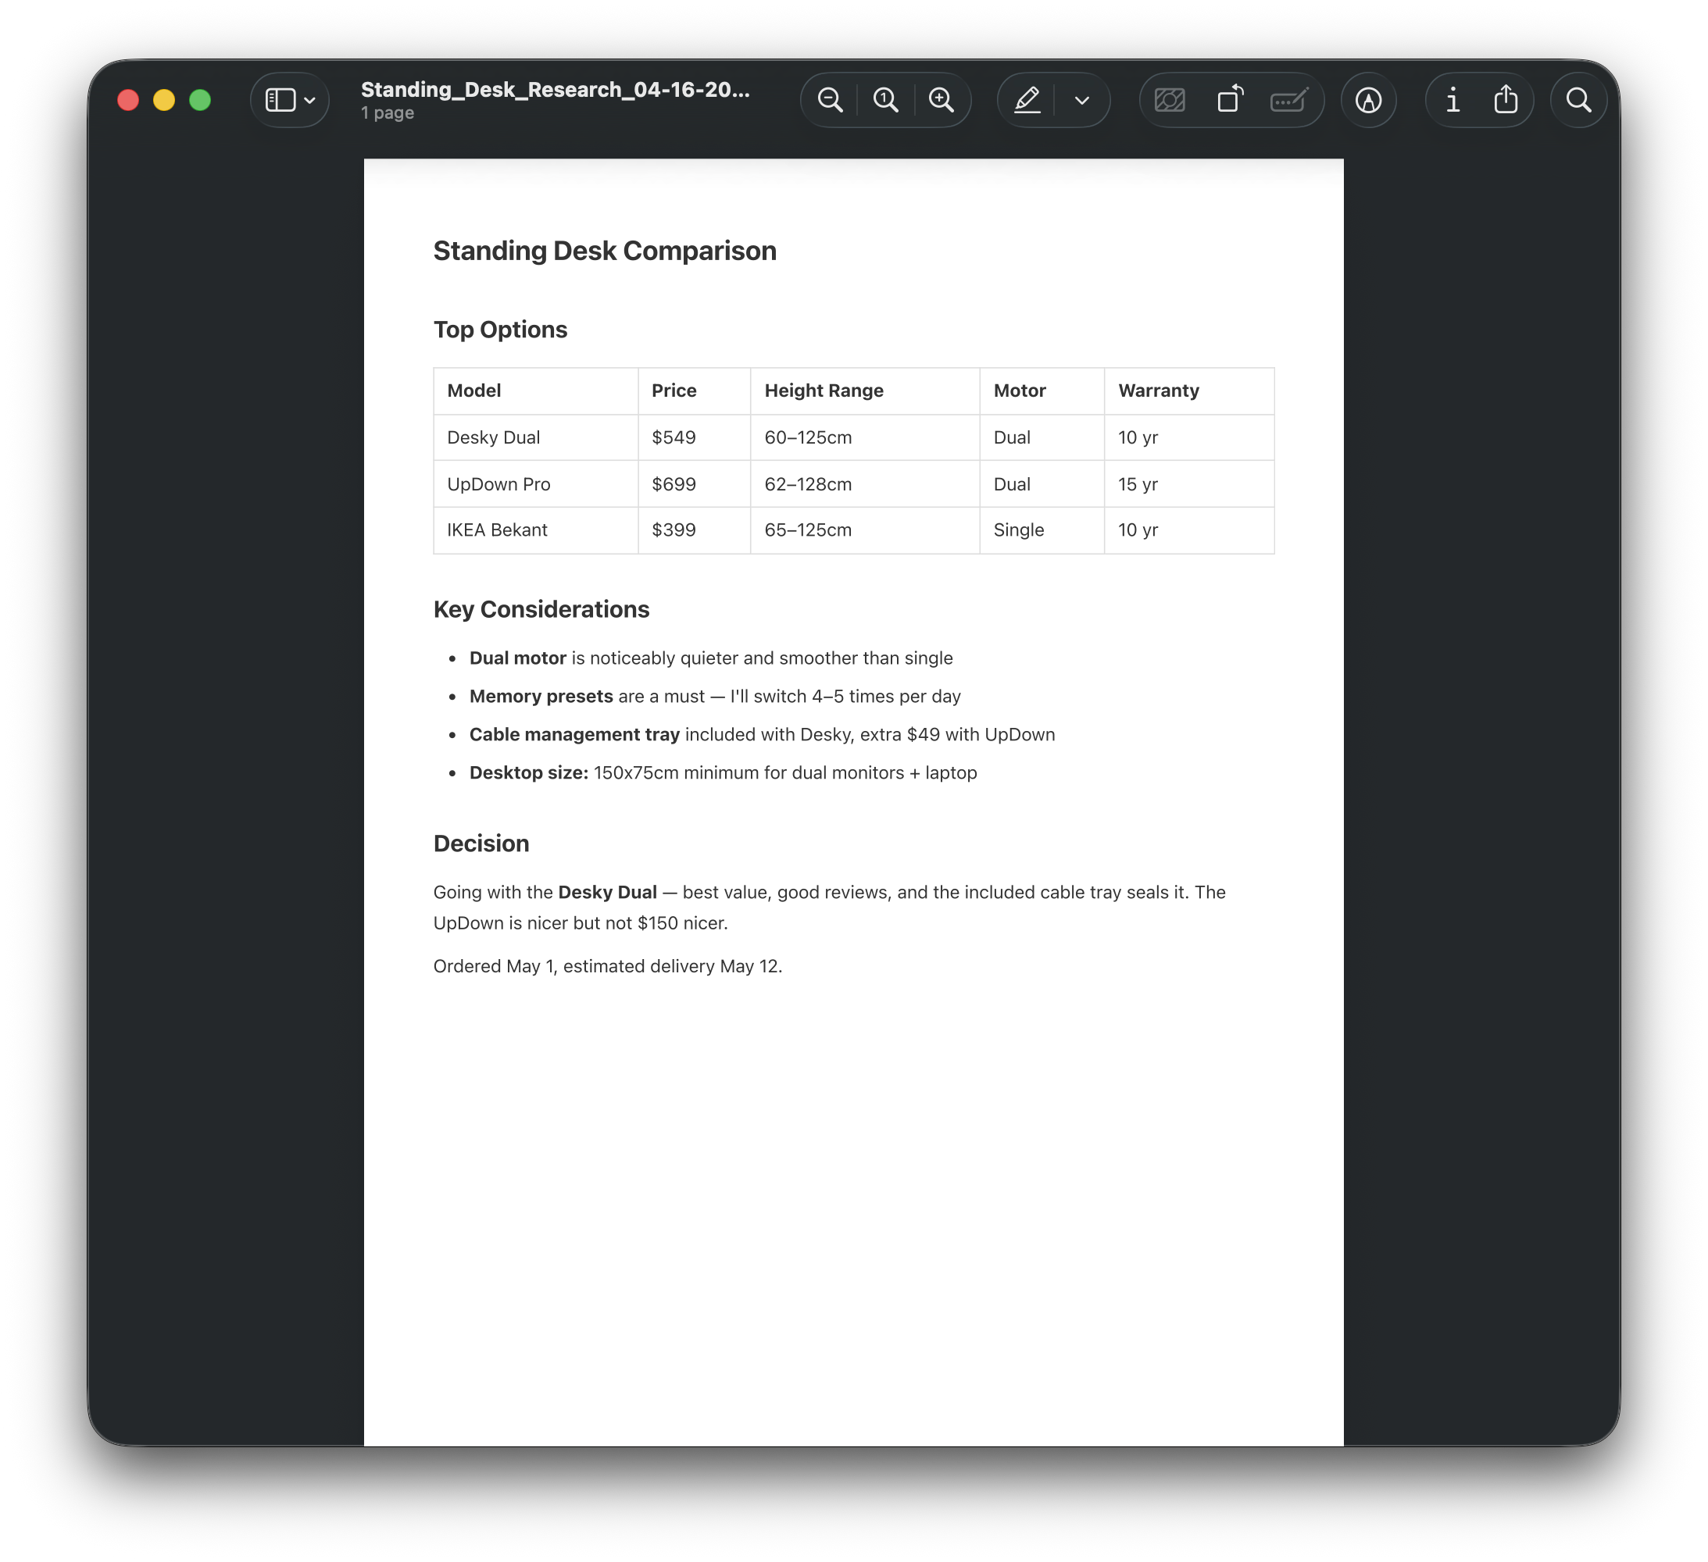Open the form filling tool
Screen dimensions: 1708x1562
click(1288, 100)
